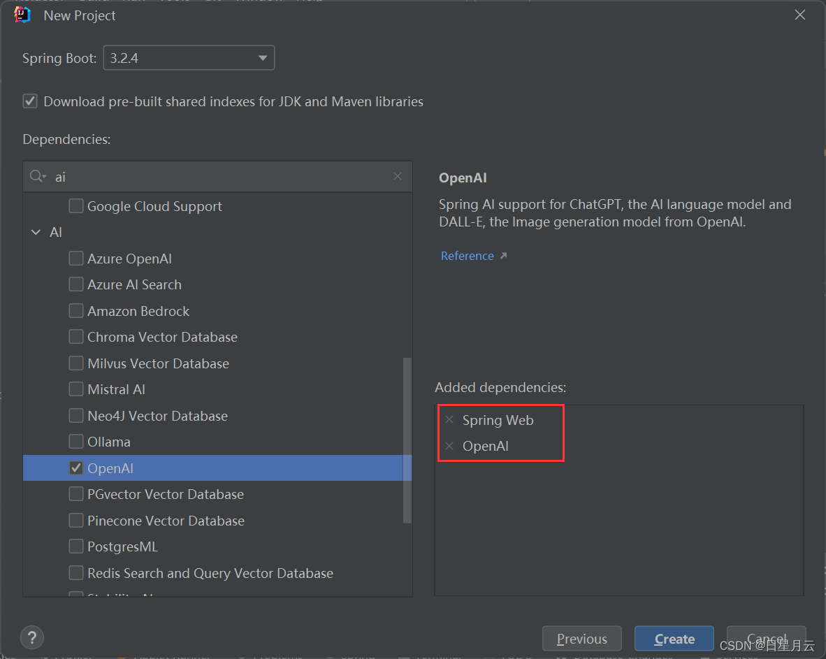
Task: Click the dependency search magnifier icon
Action: [38, 177]
